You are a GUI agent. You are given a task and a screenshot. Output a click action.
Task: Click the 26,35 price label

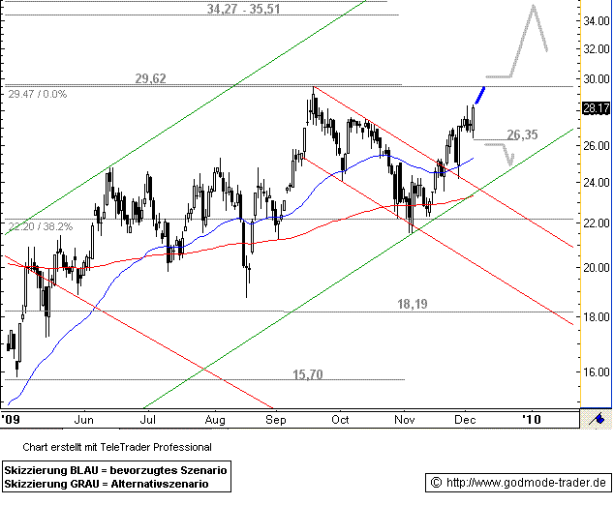(x=522, y=134)
